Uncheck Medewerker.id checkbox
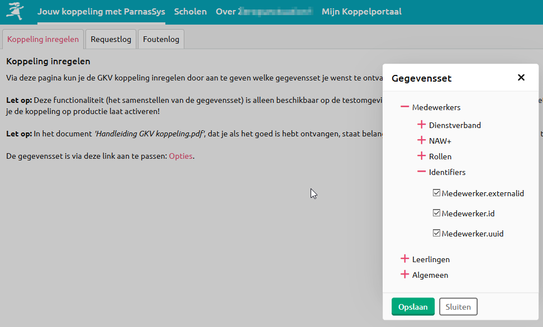This screenshot has width=543, height=327. 436,212
